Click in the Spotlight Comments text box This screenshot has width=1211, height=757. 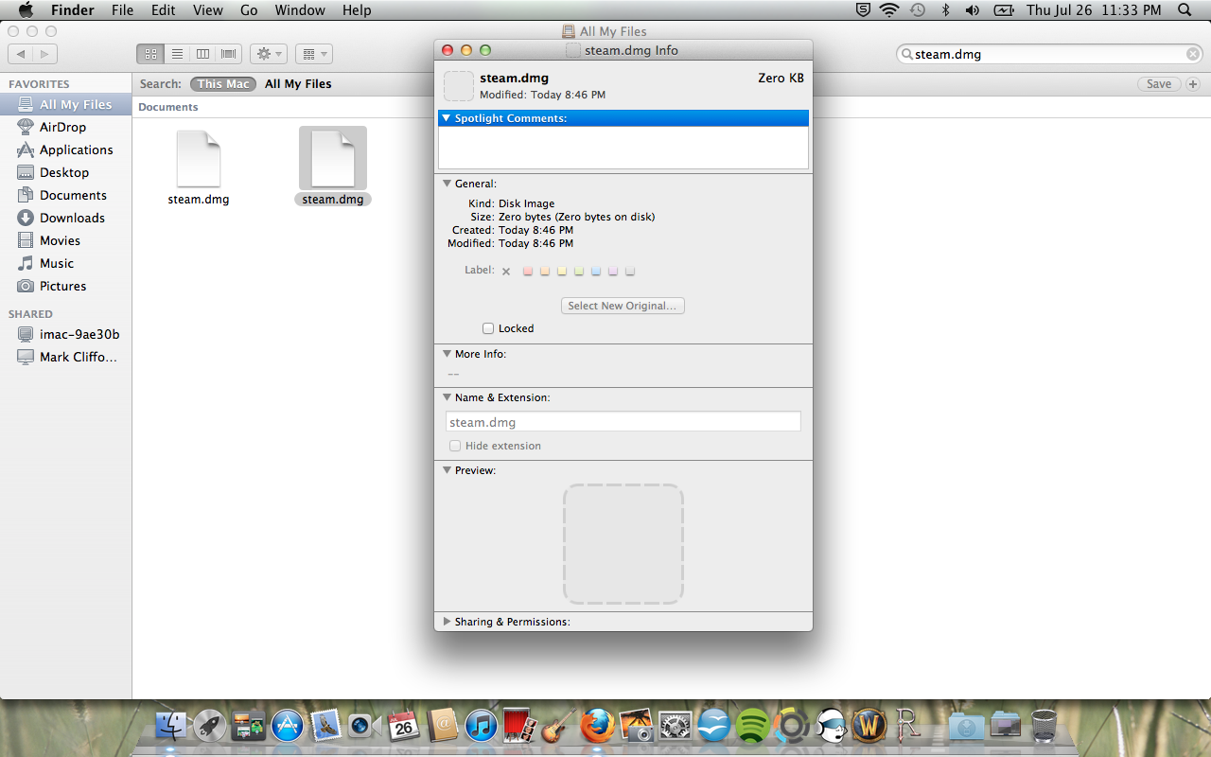pos(623,148)
